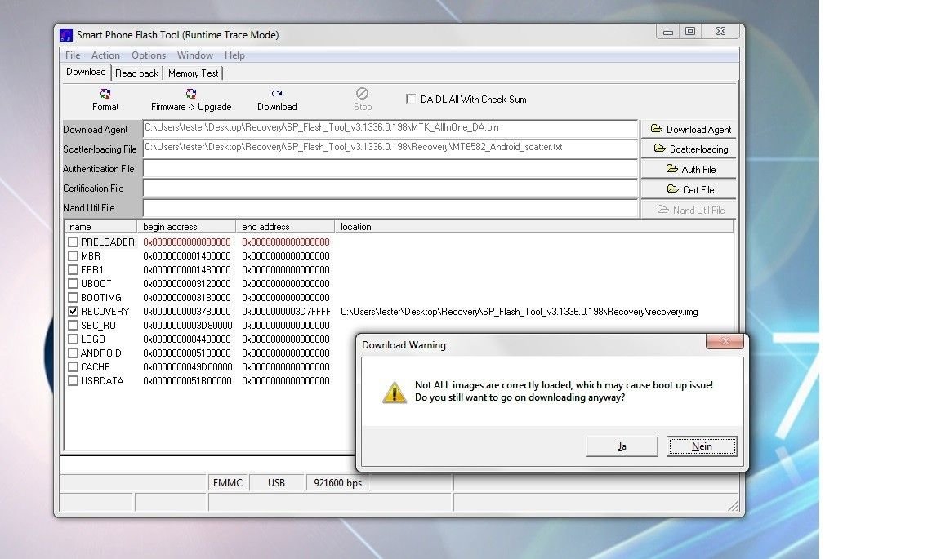Check the SEC_RO partition checkbox
The width and height of the screenshot is (941, 559).
click(74, 325)
